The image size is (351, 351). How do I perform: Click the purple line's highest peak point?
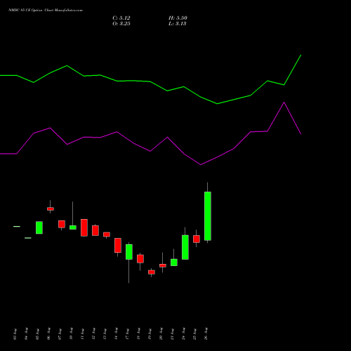point(284,102)
